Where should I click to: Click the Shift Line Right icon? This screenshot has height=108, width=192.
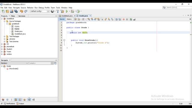pyautogui.click(x=120, y=19)
